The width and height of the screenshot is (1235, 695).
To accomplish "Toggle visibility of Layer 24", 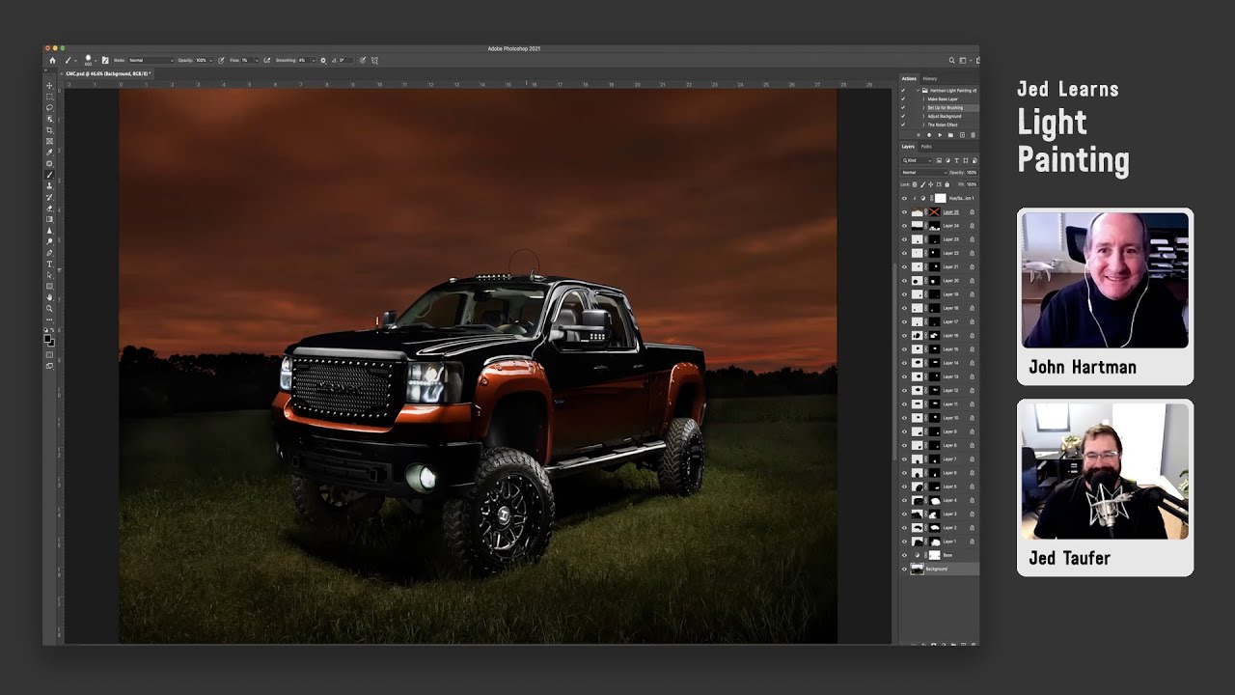I will [904, 226].
